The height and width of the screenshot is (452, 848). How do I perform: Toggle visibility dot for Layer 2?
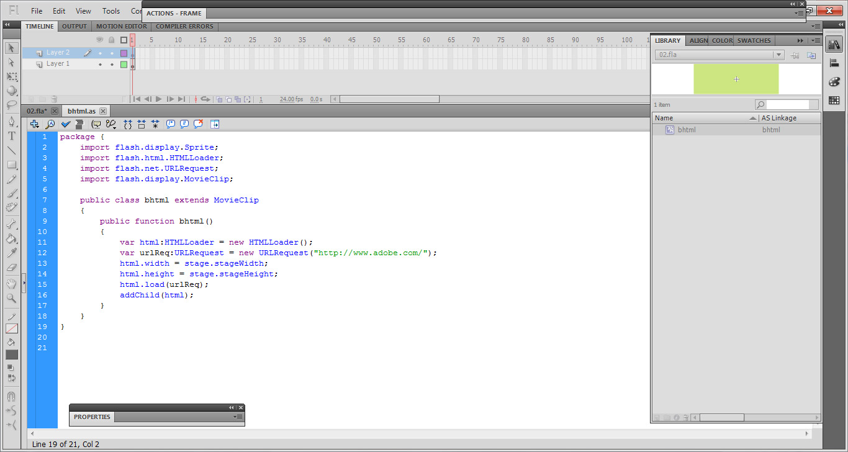coord(100,53)
